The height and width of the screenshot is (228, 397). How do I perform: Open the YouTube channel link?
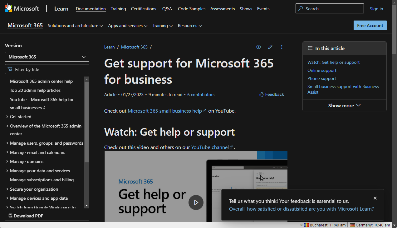pos(212,147)
